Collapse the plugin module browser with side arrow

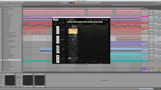(x=53, y=41)
